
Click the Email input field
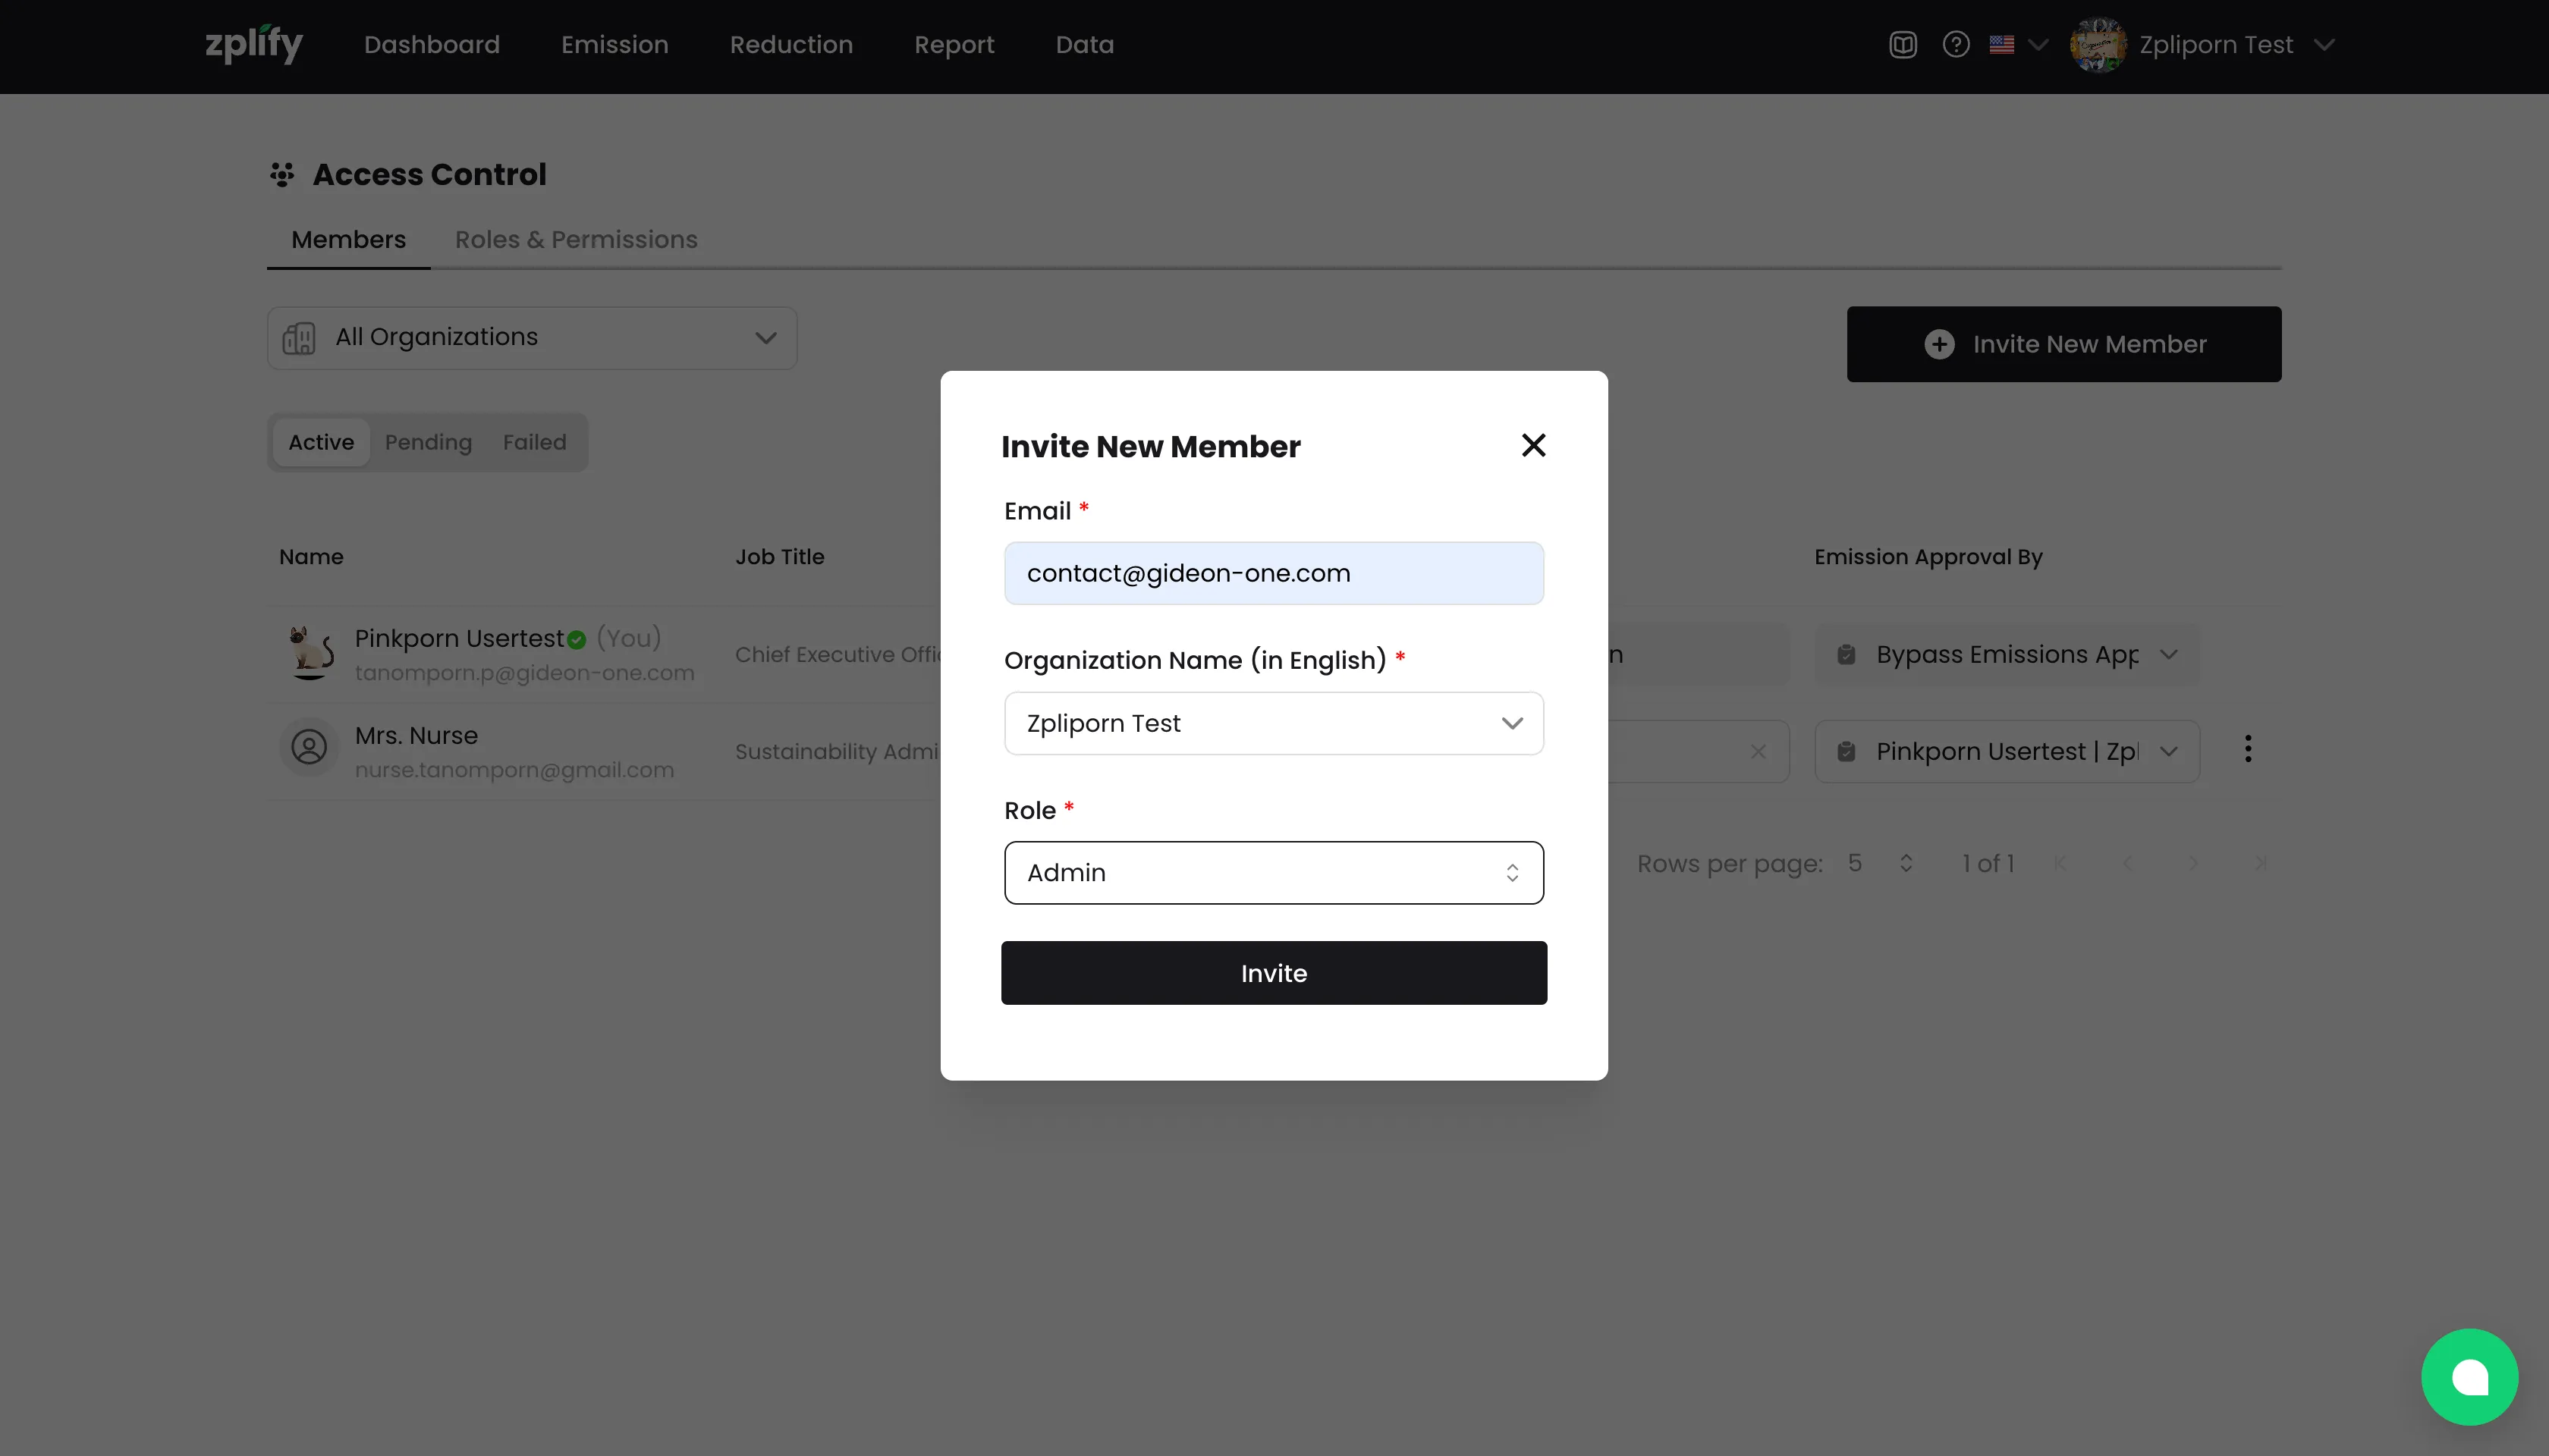[1272, 573]
